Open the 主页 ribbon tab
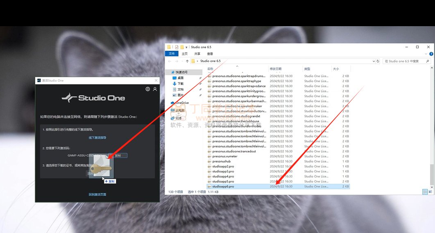The height and width of the screenshot is (233, 435). [x=184, y=54]
